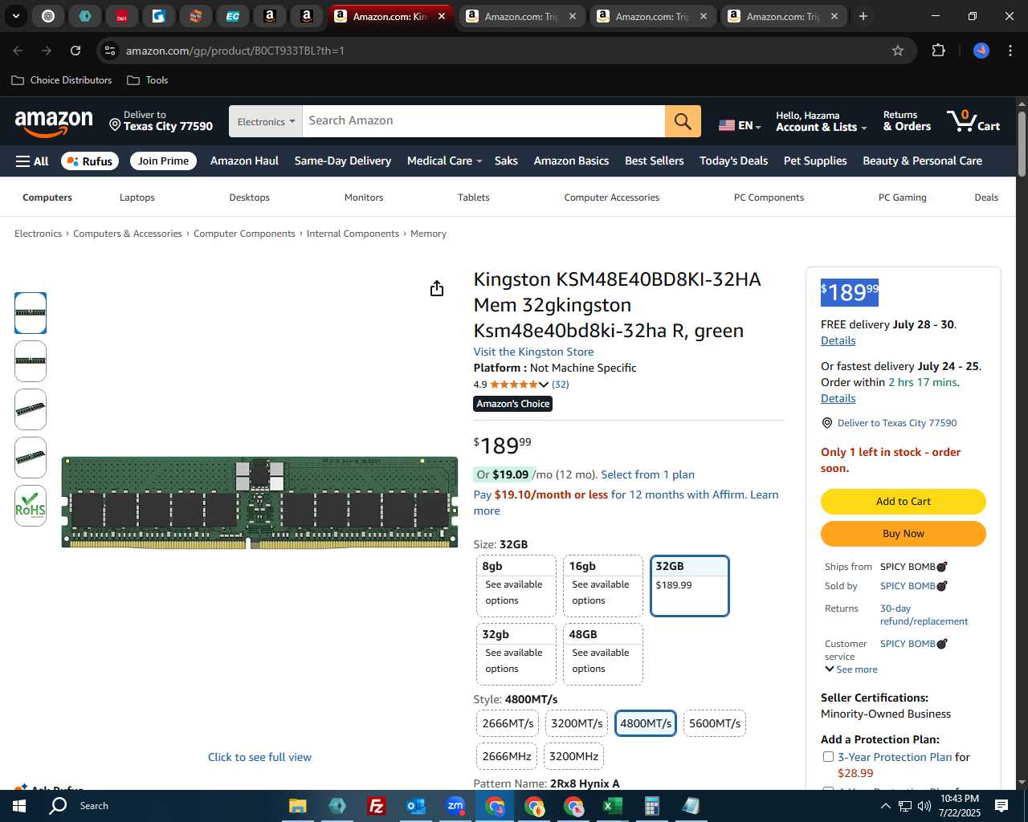
Task: Open FileZilla from the taskbar
Action: coord(376,806)
